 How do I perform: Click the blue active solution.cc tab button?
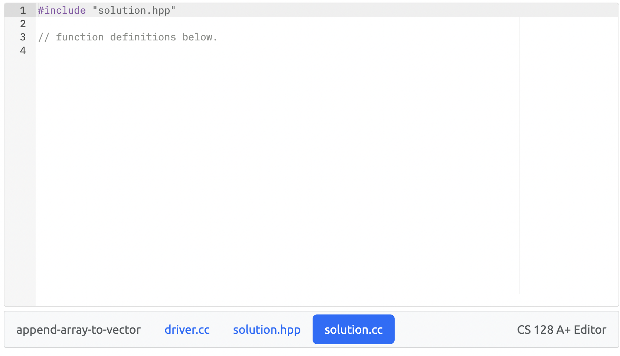click(353, 329)
